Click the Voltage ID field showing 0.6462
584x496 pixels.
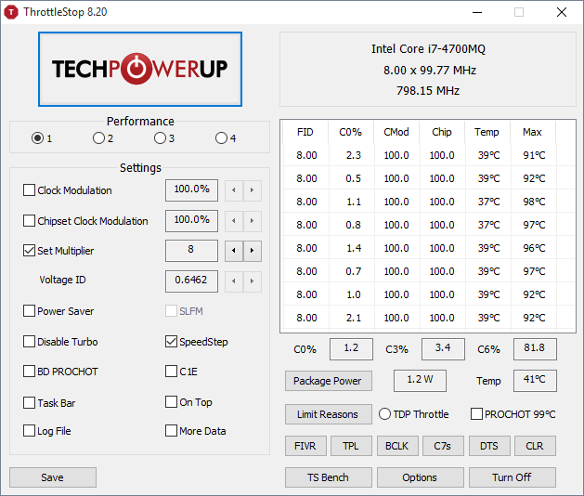point(191,281)
